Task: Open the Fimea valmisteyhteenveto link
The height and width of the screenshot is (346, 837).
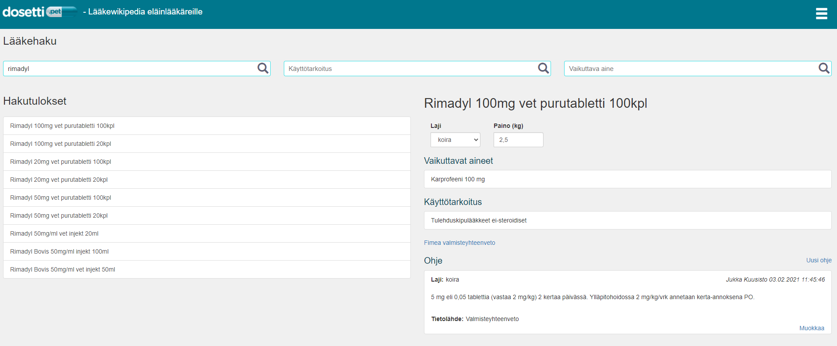Action: (x=459, y=243)
